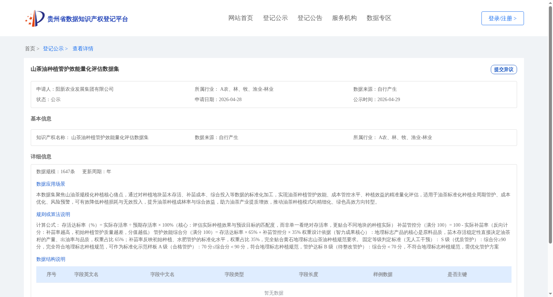Click 知识产权名称 field in 基本信息
Screen dimensions: 553x297
click(x=92, y=137)
